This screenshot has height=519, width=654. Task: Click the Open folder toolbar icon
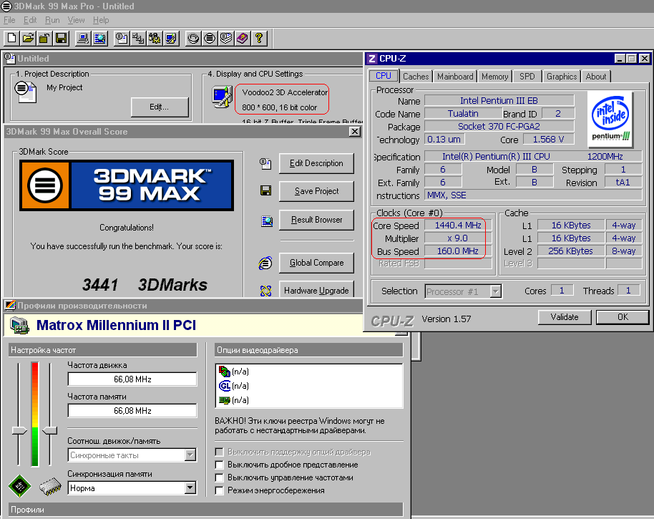pyautogui.click(x=29, y=39)
